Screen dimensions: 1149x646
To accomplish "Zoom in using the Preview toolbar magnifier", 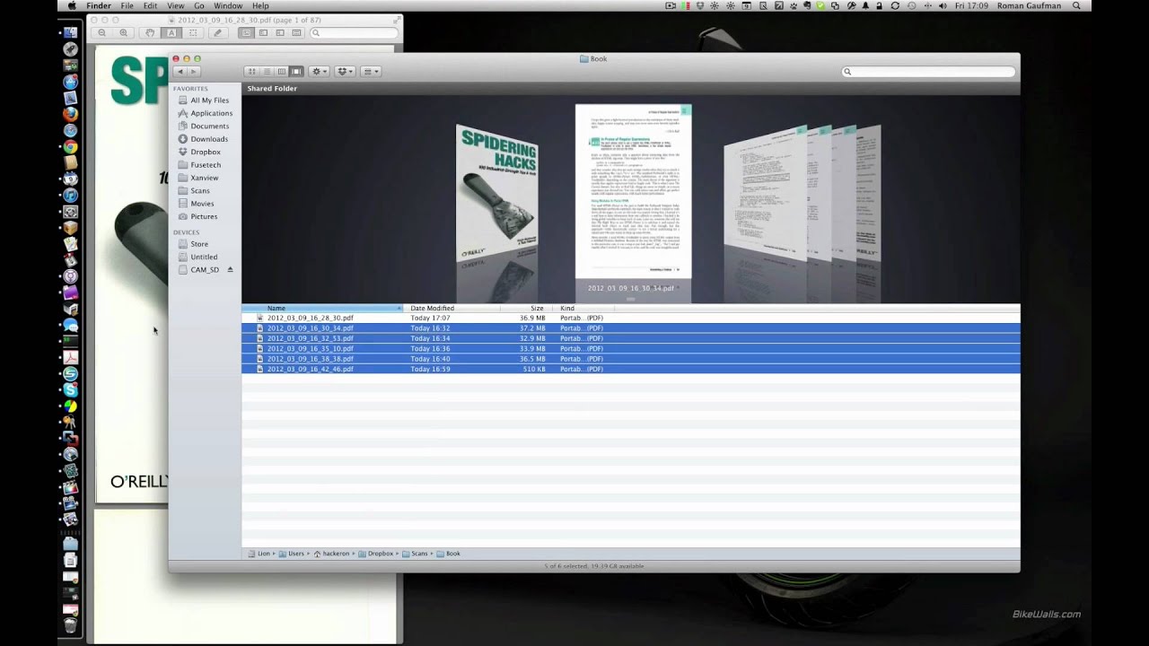I will coord(123,33).
